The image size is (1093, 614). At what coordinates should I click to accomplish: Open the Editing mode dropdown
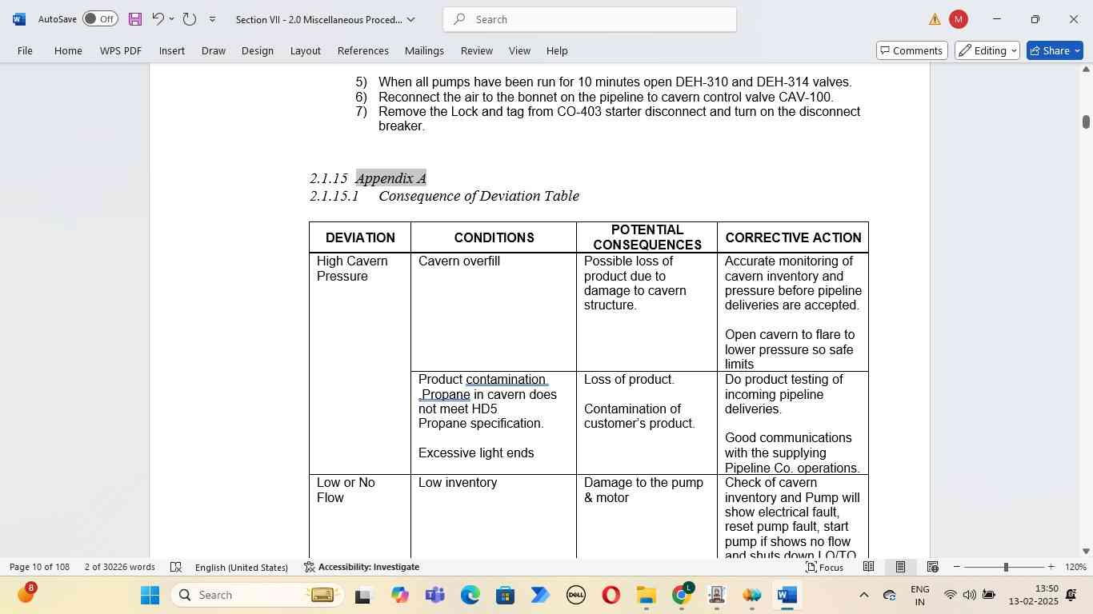click(x=987, y=50)
